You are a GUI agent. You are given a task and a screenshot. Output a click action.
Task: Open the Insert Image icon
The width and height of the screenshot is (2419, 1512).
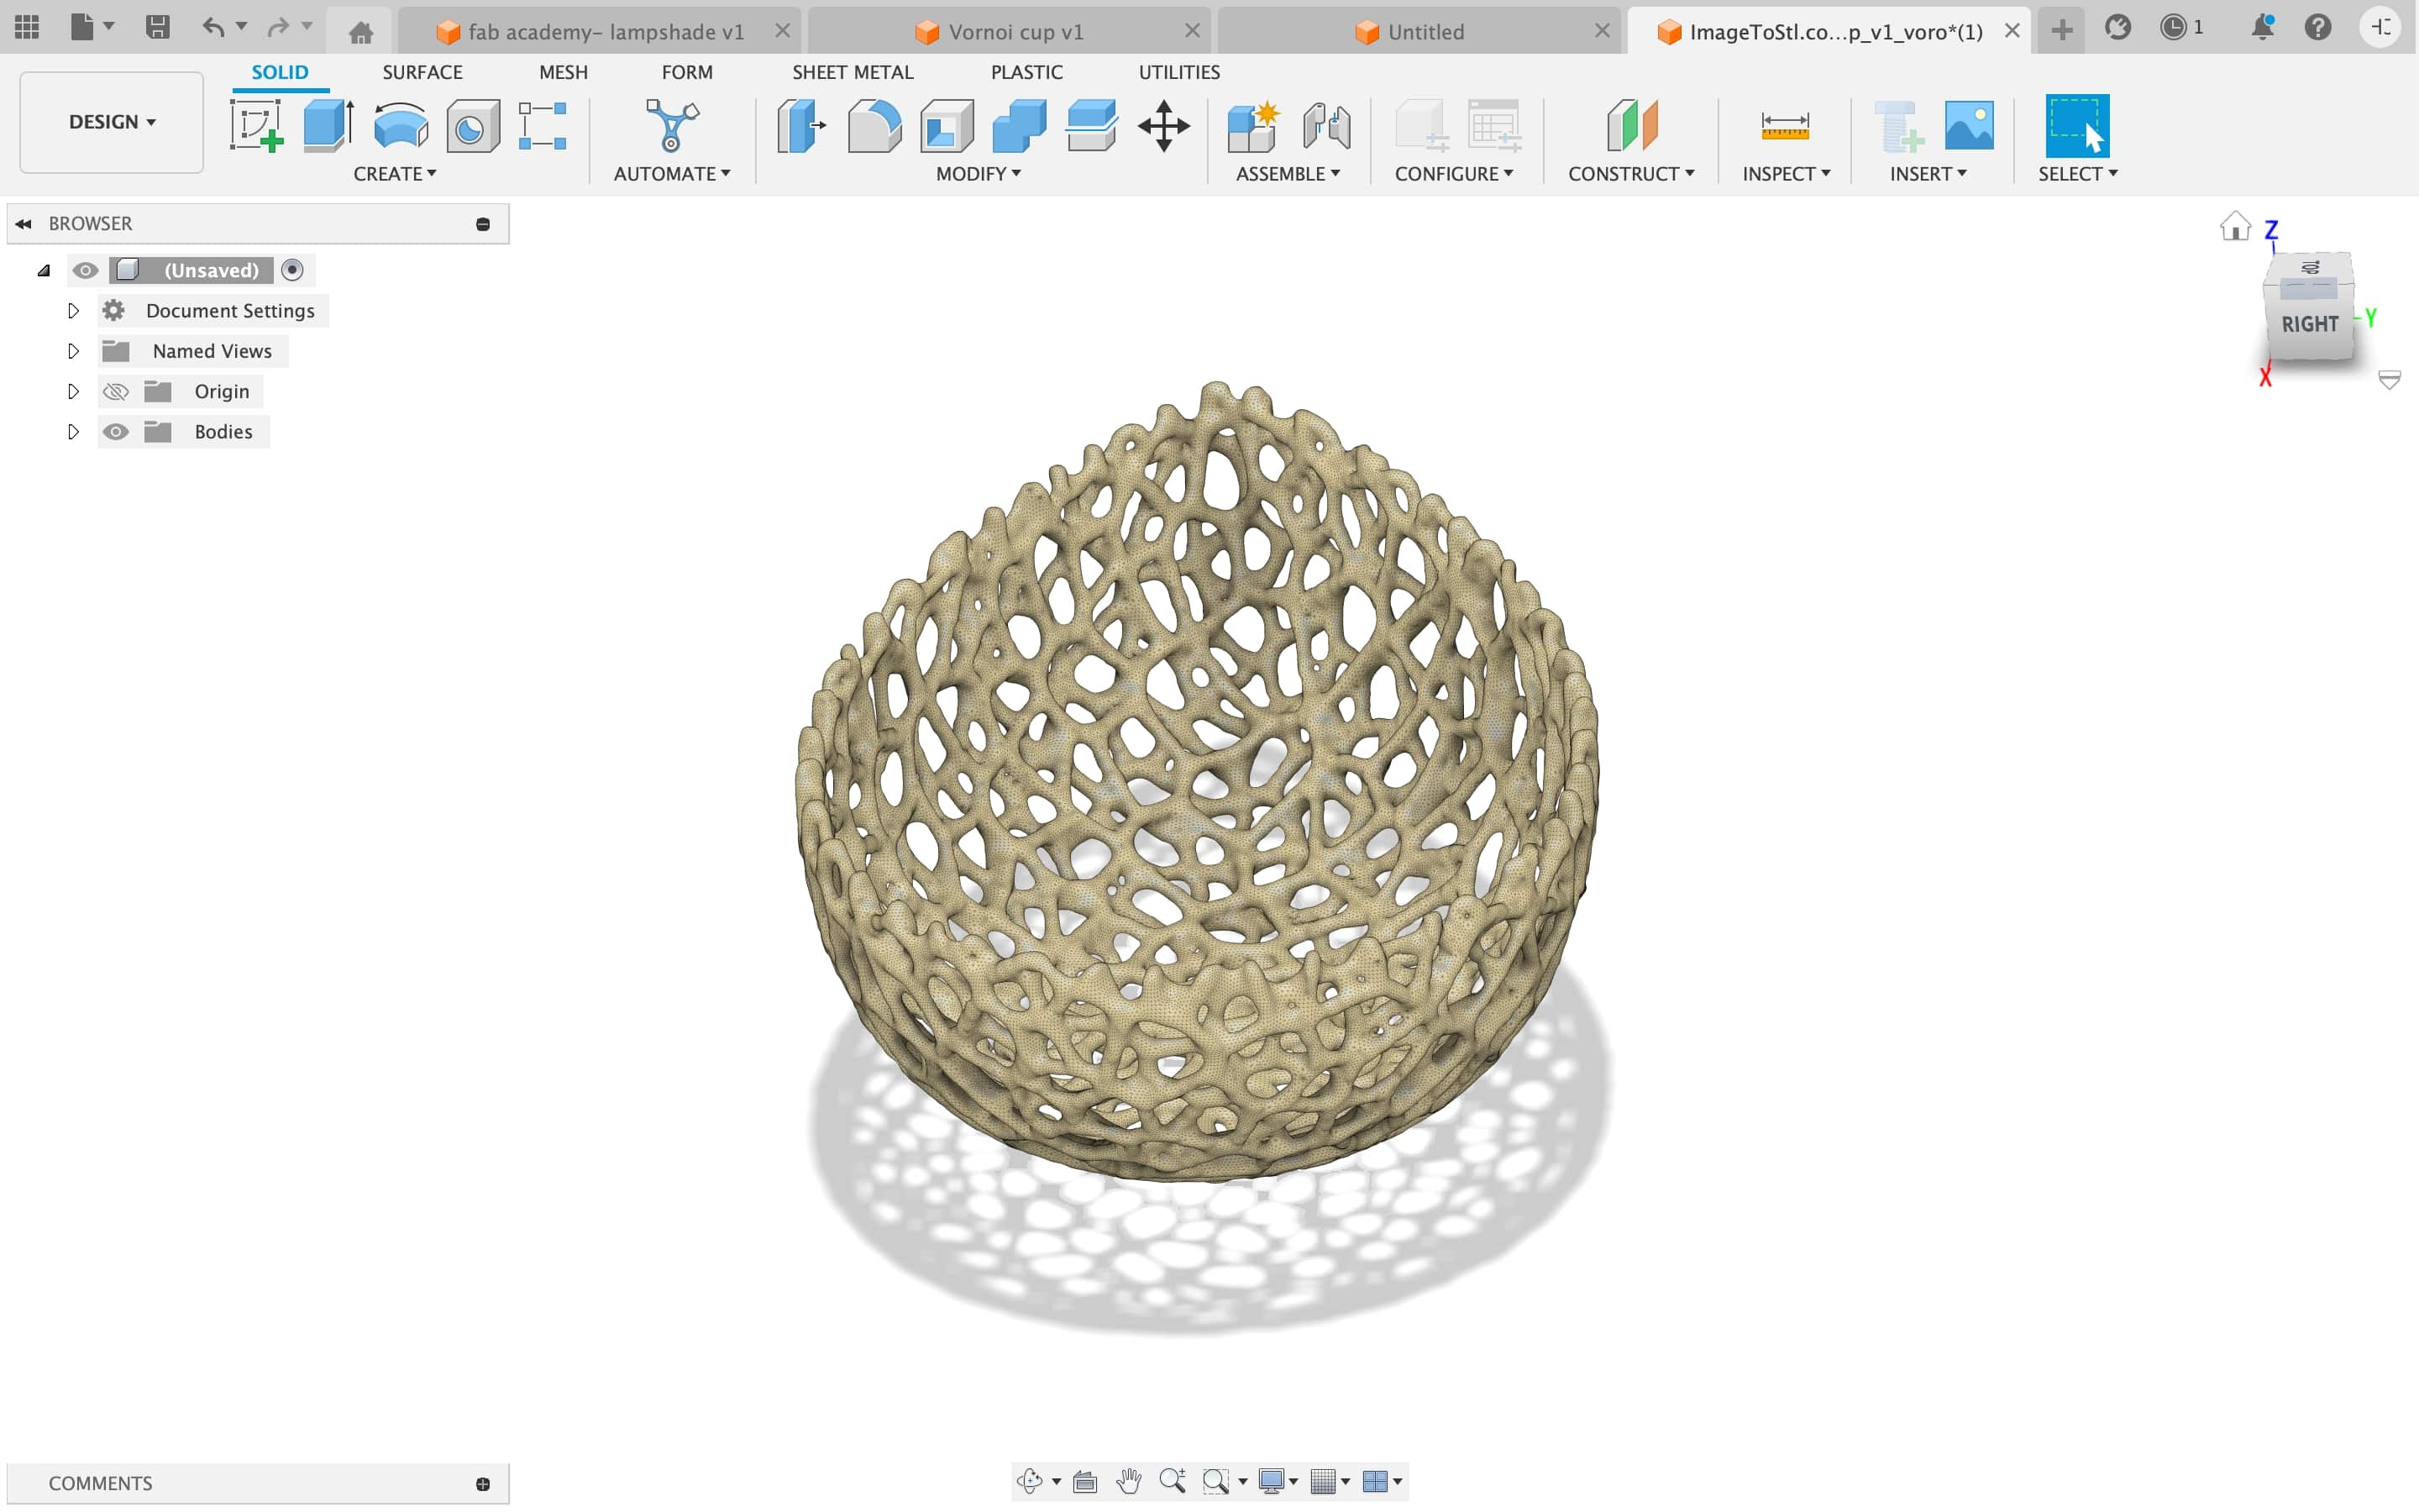pyautogui.click(x=1968, y=126)
